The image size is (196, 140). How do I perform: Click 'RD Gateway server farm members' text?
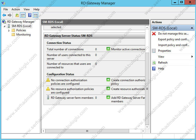[72, 98]
